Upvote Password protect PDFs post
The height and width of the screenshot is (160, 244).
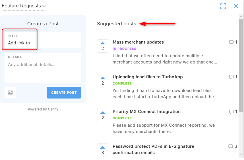pyautogui.click(x=103, y=150)
